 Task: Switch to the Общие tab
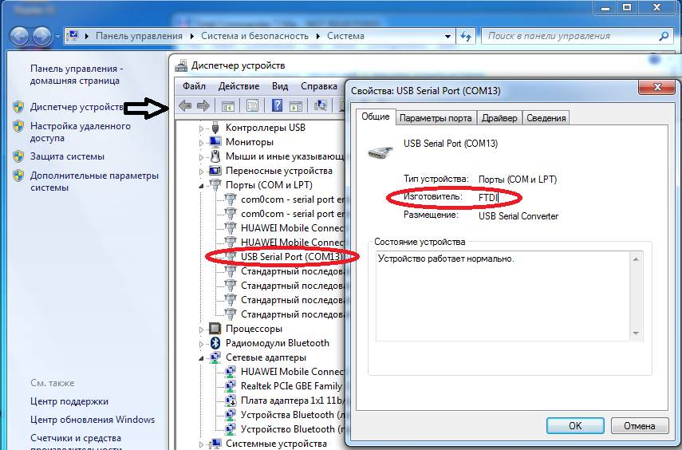(x=376, y=116)
